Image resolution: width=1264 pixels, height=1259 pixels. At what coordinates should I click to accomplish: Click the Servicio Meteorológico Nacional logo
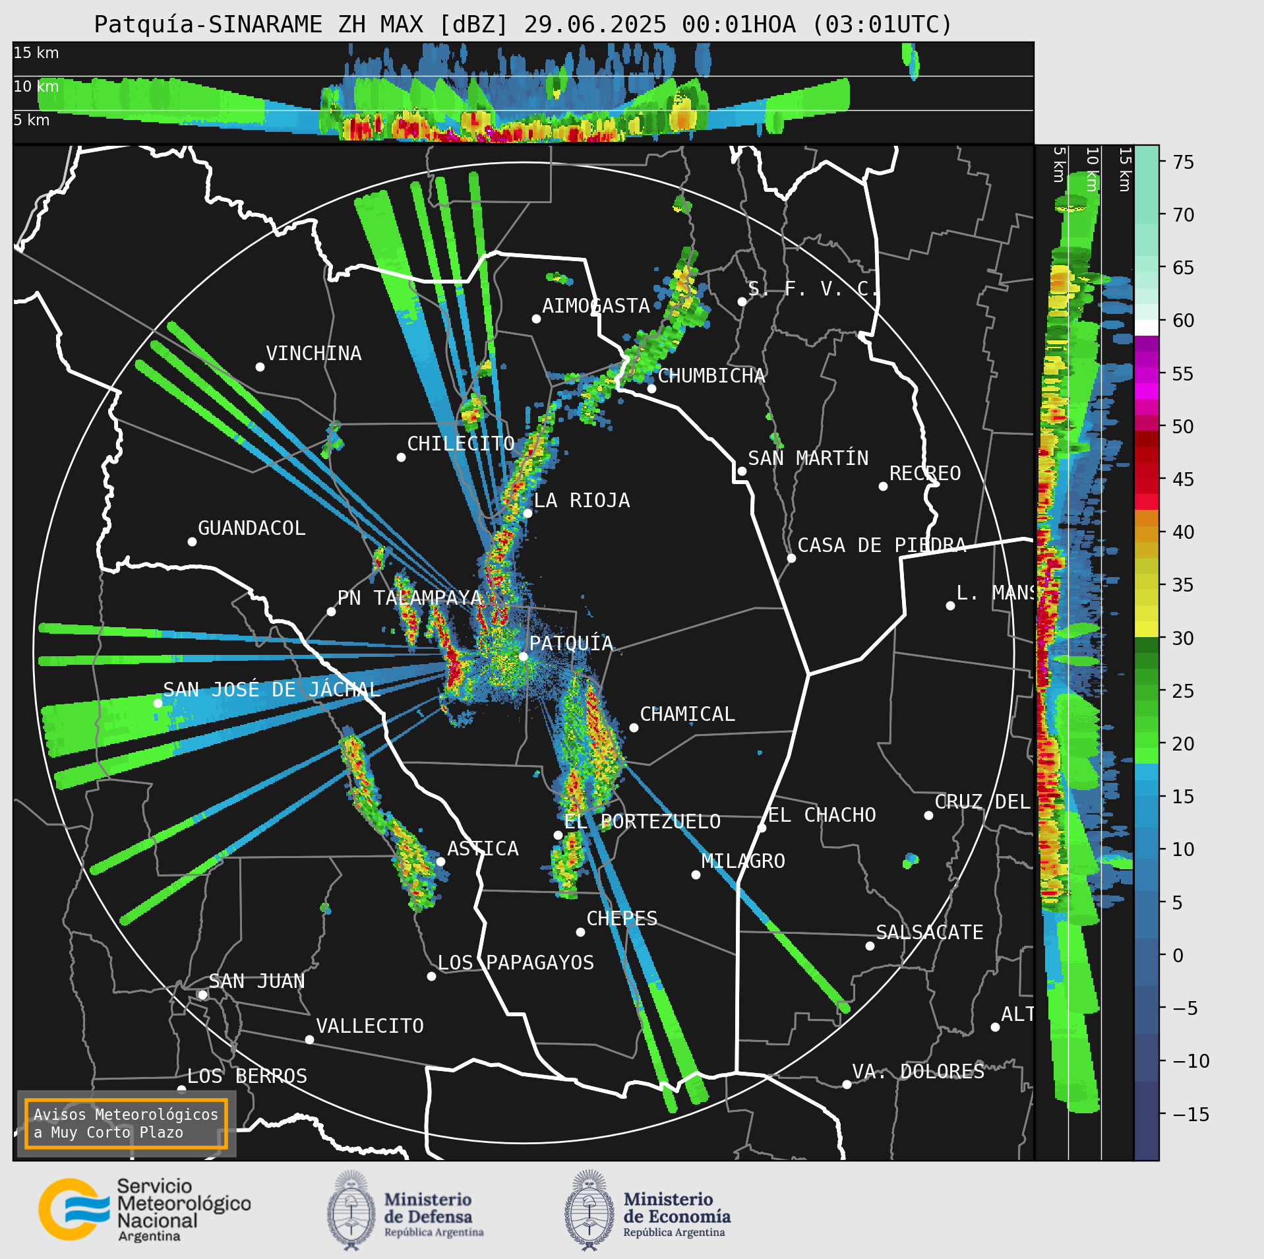tap(144, 1210)
